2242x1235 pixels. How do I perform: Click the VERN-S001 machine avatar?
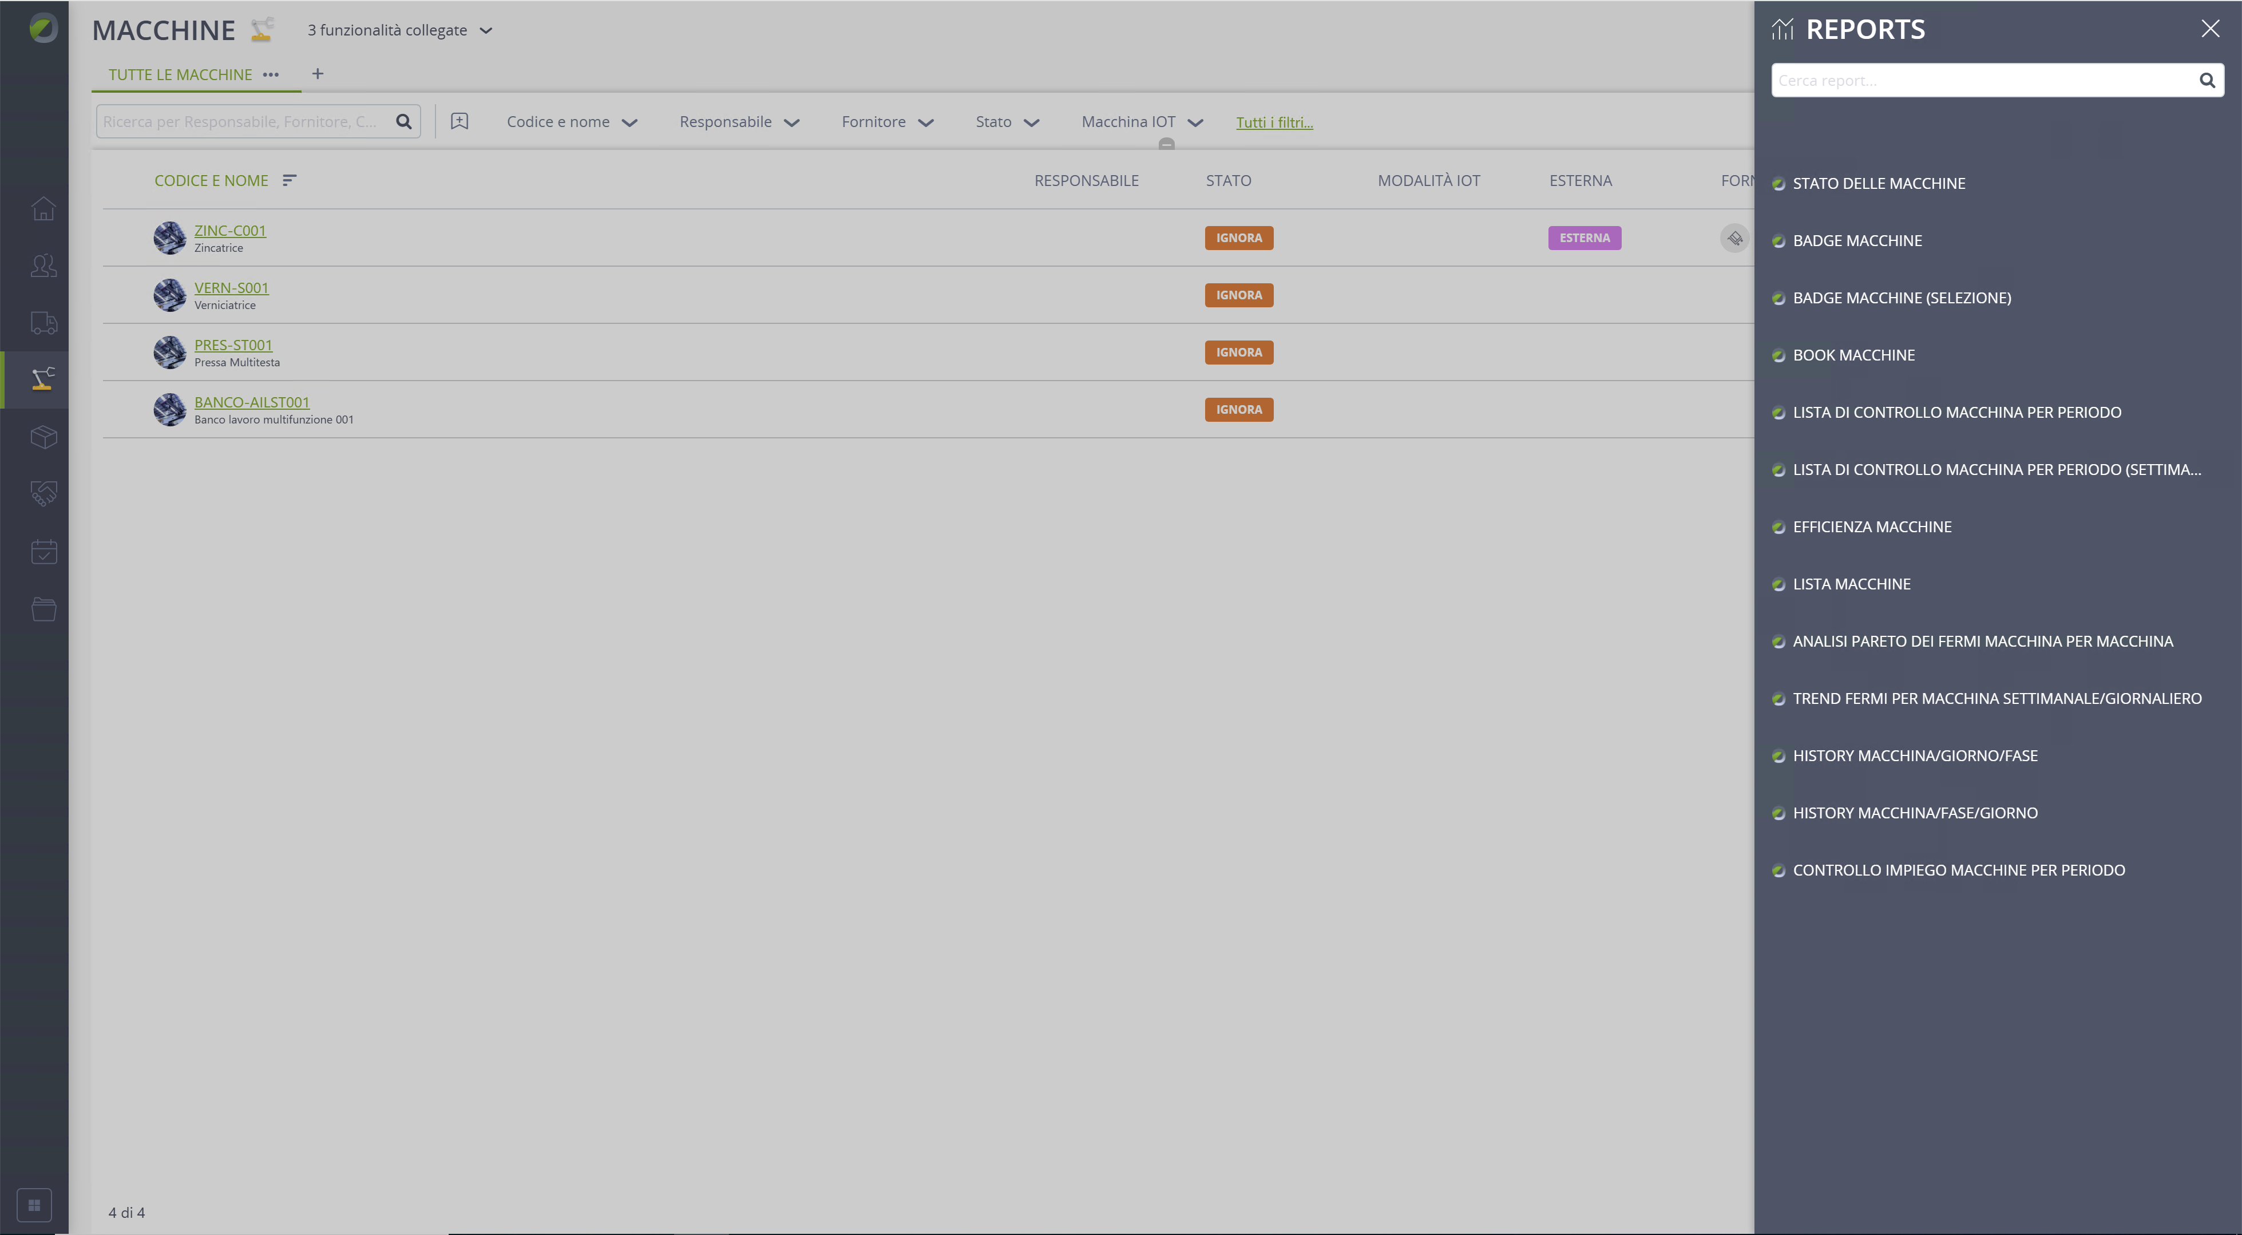pos(170,295)
